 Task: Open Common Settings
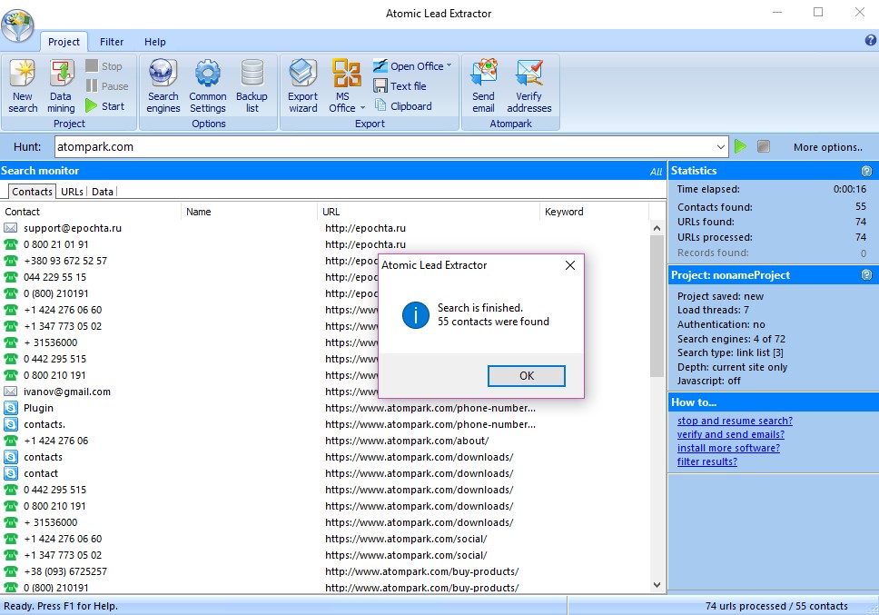pos(207,85)
